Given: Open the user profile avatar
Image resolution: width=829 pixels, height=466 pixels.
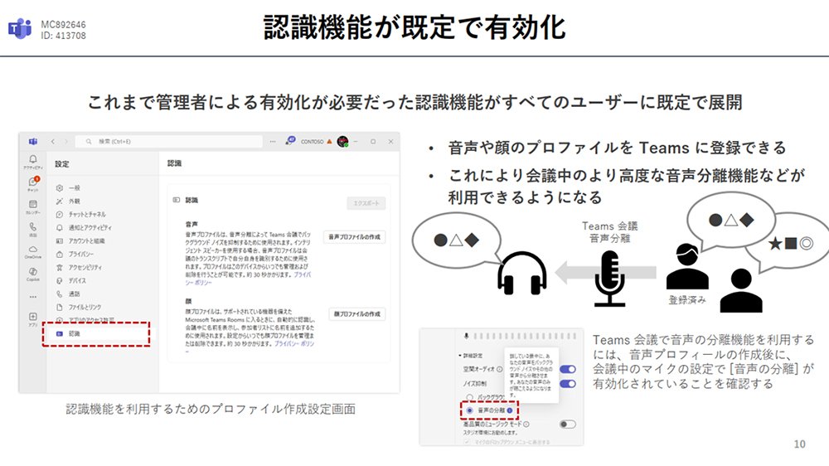Looking at the screenshot, I should pos(342,141).
